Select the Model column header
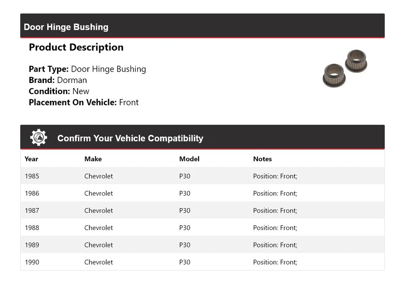The height and width of the screenshot is (284, 405). (189, 159)
